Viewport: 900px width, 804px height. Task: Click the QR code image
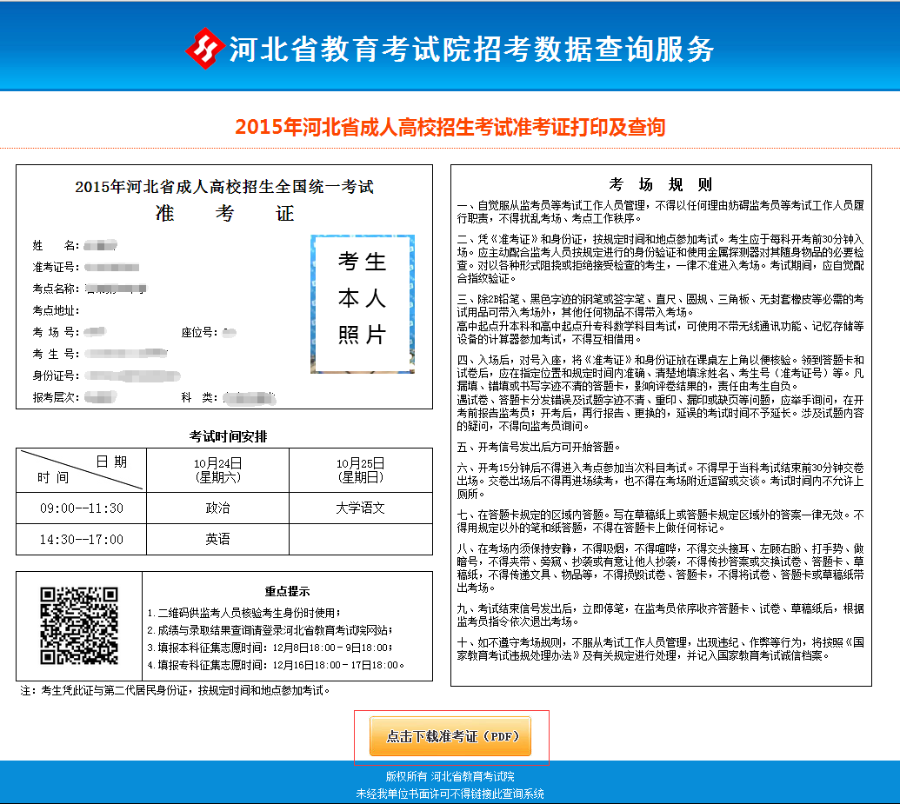(79, 626)
